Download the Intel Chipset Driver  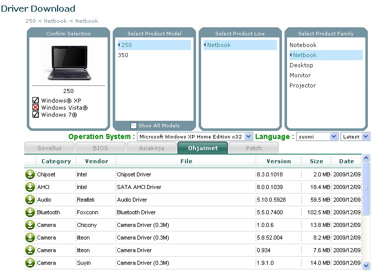click(x=30, y=174)
